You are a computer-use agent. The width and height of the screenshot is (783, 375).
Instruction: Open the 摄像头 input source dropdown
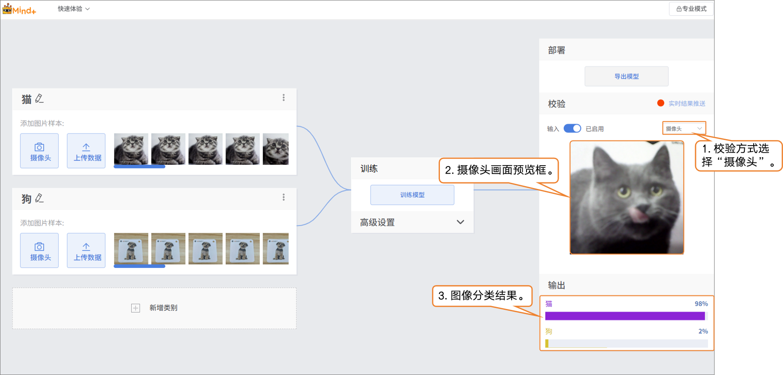click(684, 128)
